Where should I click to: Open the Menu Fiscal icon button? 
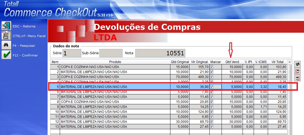(6, 35)
